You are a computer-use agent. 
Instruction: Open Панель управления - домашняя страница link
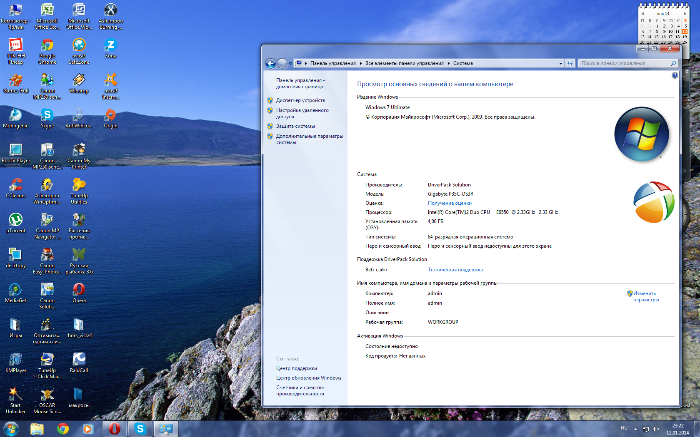pyautogui.click(x=300, y=83)
